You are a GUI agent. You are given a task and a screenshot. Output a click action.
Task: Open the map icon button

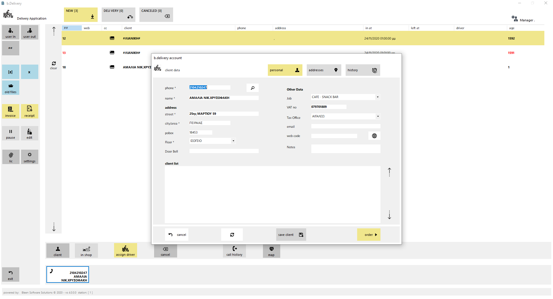click(x=271, y=251)
